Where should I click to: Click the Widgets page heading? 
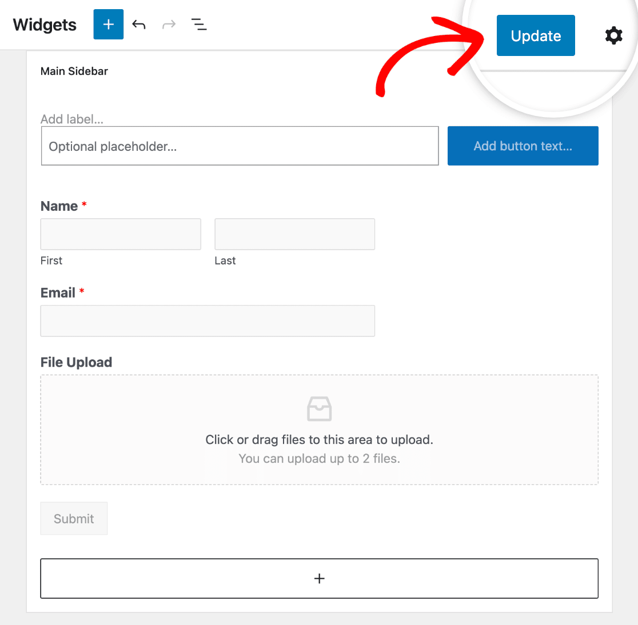(x=45, y=25)
